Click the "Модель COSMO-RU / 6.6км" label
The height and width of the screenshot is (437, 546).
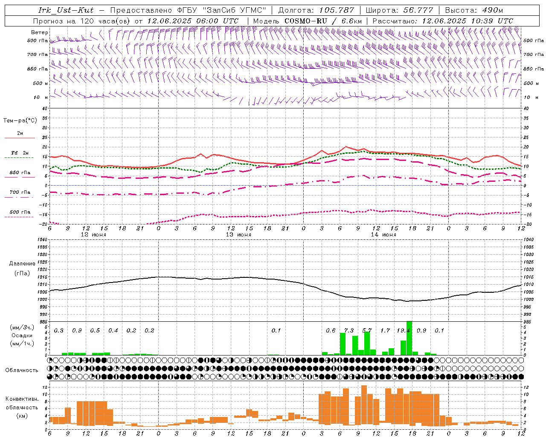pyautogui.click(x=308, y=21)
